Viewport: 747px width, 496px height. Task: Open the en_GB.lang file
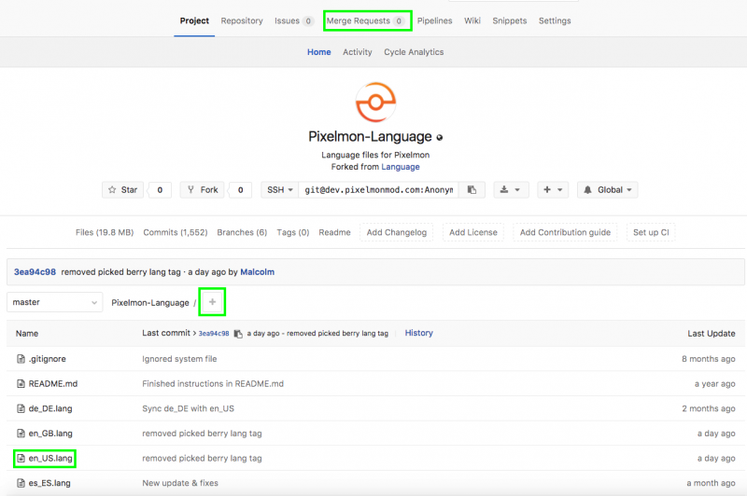pyautogui.click(x=50, y=434)
